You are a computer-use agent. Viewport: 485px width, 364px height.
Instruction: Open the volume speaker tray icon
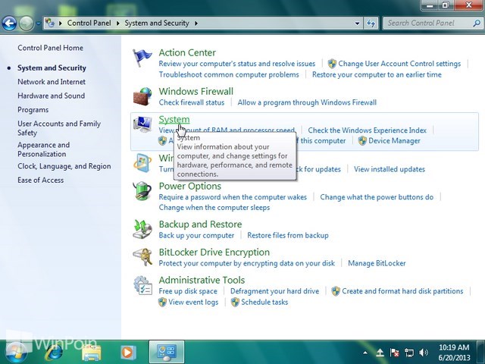424,352
